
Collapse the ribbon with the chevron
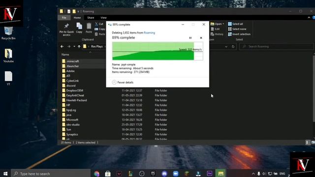(x=309, y=18)
